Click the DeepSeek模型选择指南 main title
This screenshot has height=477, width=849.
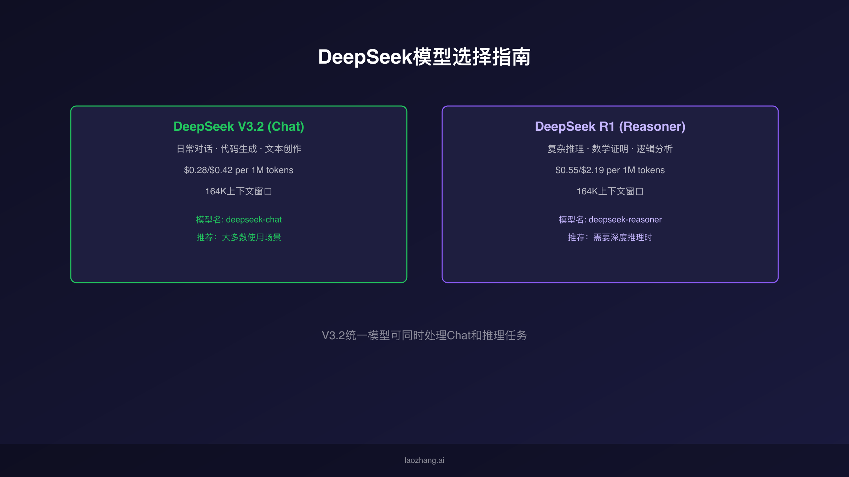(x=424, y=57)
